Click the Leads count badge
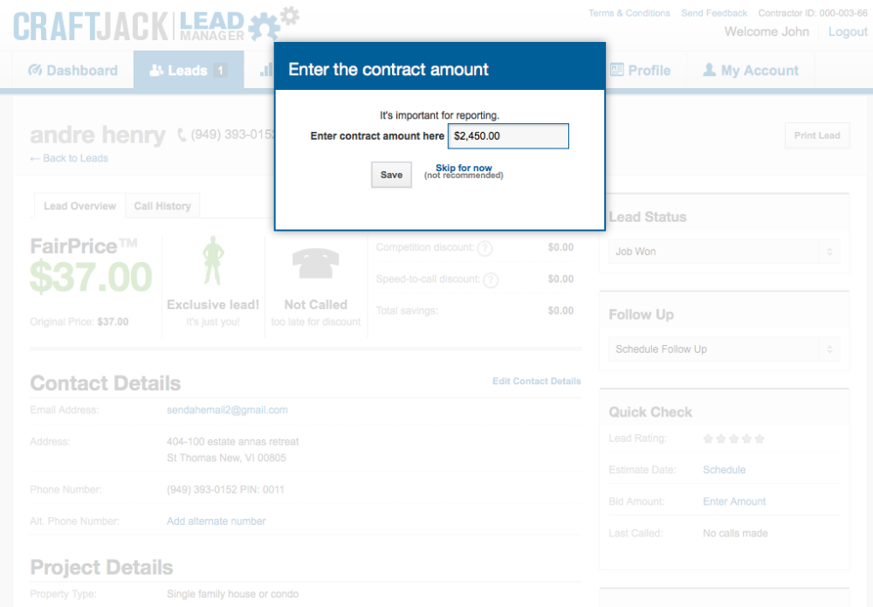 click(221, 71)
